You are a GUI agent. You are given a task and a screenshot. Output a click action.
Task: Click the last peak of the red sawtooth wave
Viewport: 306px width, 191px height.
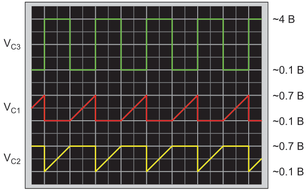[249, 95]
